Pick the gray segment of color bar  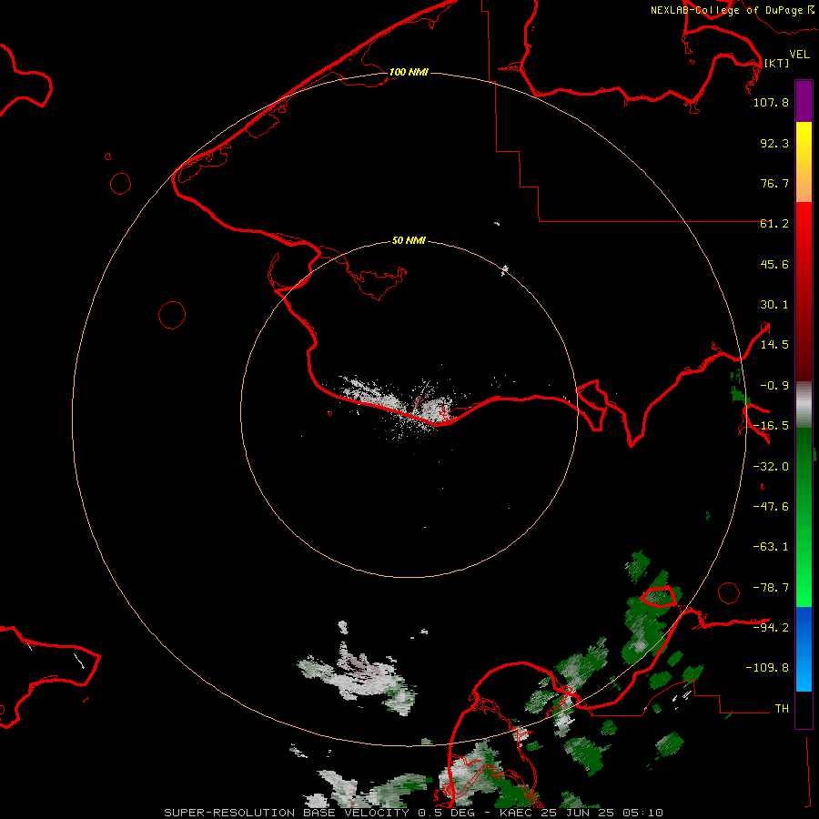(804, 405)
